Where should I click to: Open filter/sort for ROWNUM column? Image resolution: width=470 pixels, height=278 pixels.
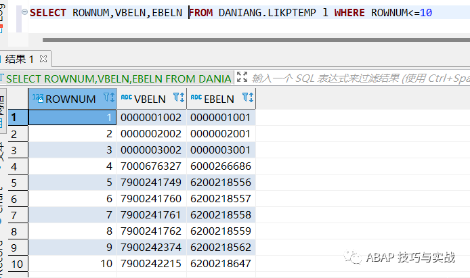(109, 97)
